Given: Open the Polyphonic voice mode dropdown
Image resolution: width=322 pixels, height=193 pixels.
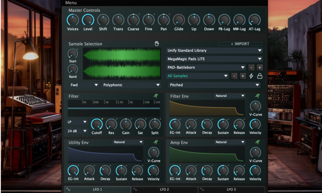Looking at the screenshot, I should (x=130, y=85).
